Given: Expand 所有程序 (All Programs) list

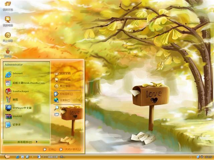Looking at the screenshot, I should (26, 142).
